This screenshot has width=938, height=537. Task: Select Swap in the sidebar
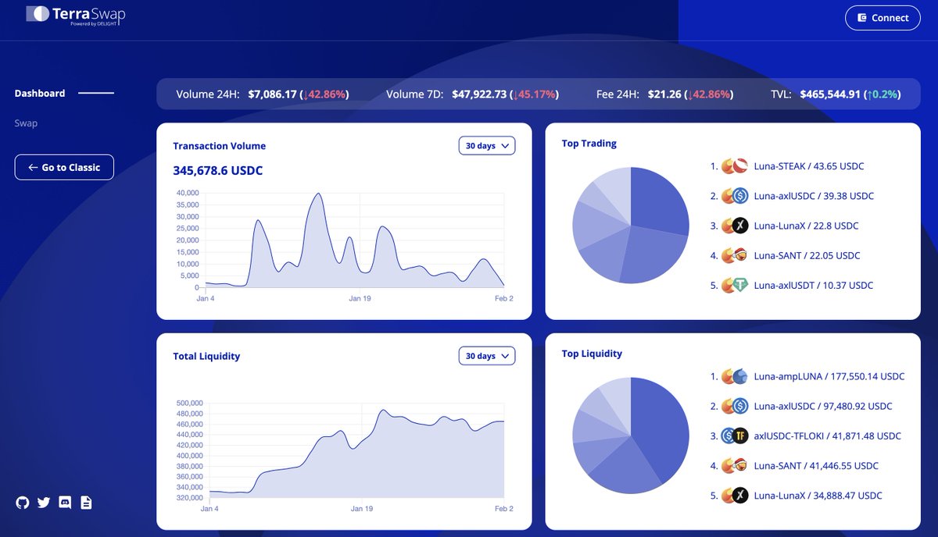click(26, 123)
